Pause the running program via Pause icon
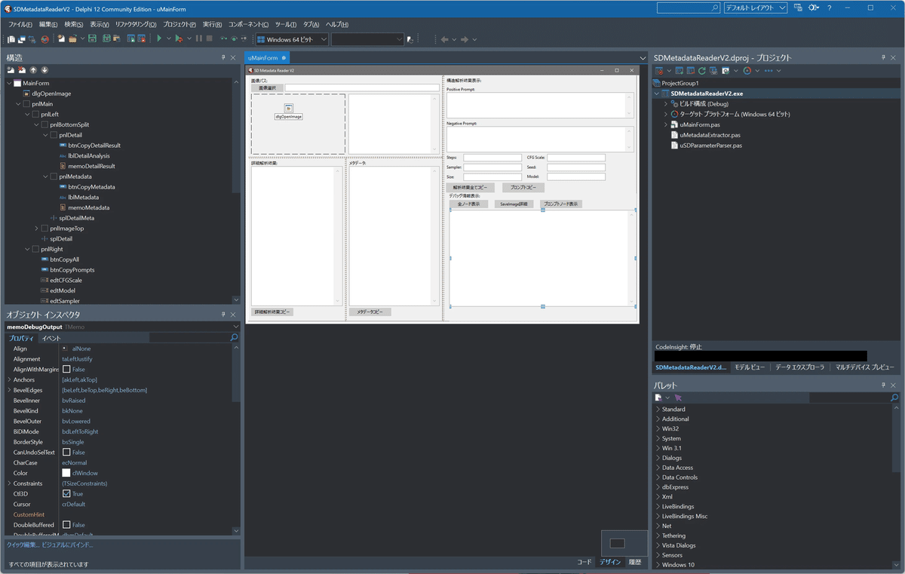Screen dimensions: 905x574 tap(198, 38)
